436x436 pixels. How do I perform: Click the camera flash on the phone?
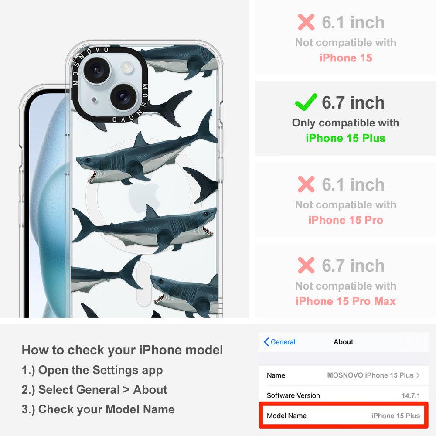click(x=126, y=66)
